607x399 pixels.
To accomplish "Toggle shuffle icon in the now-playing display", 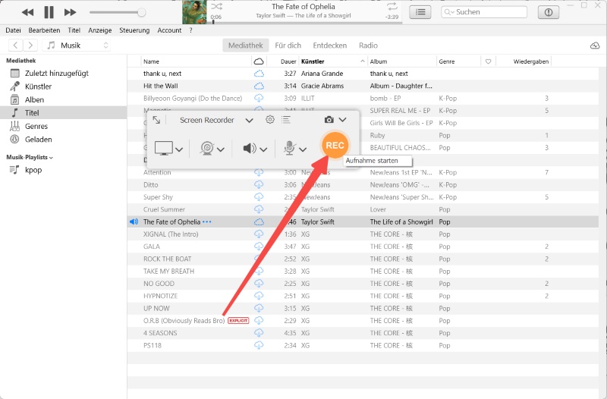I will (217, 7).
